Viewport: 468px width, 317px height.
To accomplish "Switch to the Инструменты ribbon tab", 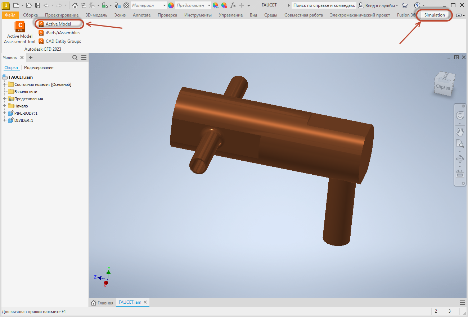I will click(x=198, y=15).
